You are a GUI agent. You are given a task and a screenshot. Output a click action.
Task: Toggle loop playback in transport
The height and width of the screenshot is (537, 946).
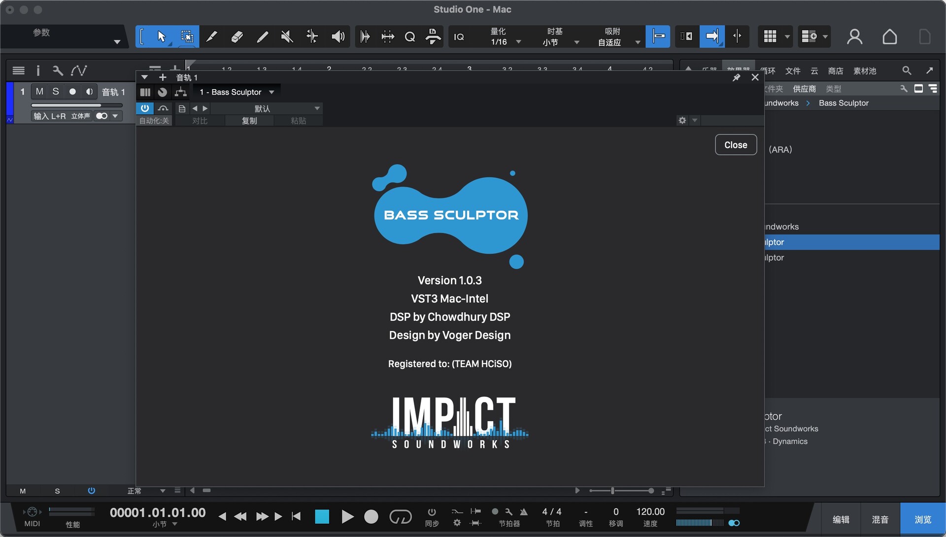[400, 517]
